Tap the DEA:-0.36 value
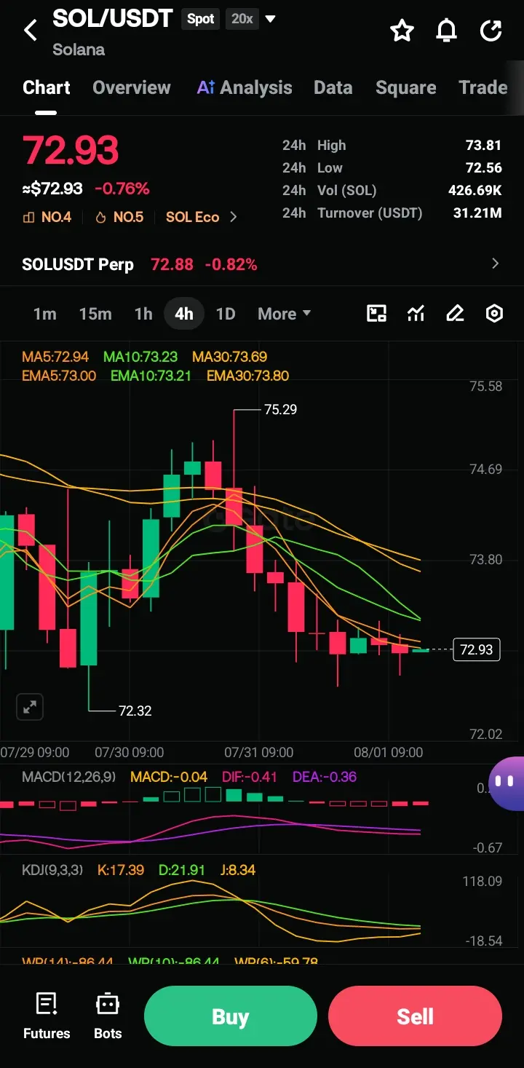The width and height of the screenshot is (524, 1068). tap(325, 777)
